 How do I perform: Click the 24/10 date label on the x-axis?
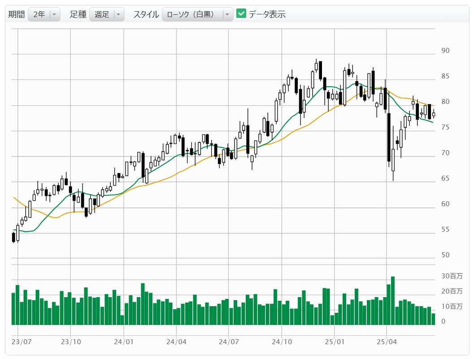[281, 341]
